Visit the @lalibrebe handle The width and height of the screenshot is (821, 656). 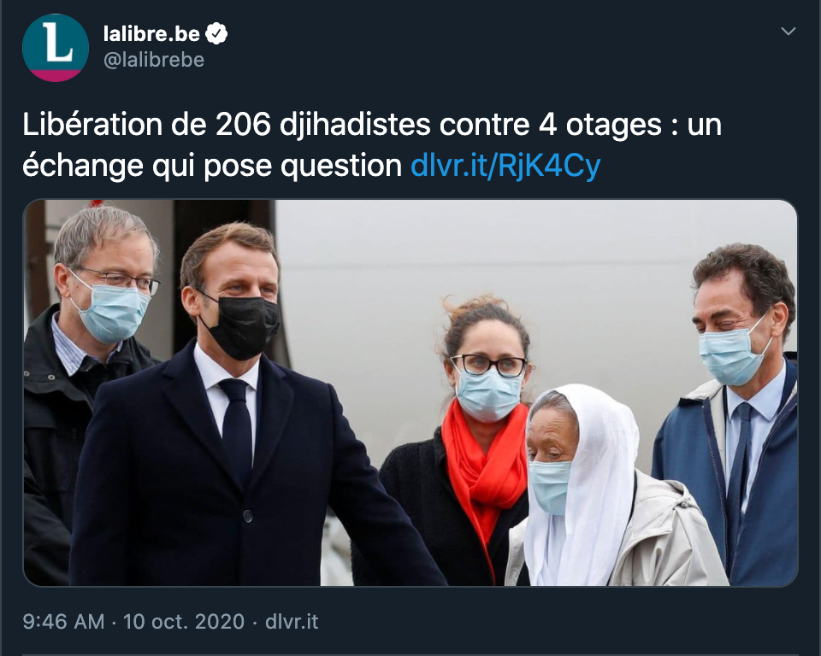pyautogui.click(x=154, y=60)
